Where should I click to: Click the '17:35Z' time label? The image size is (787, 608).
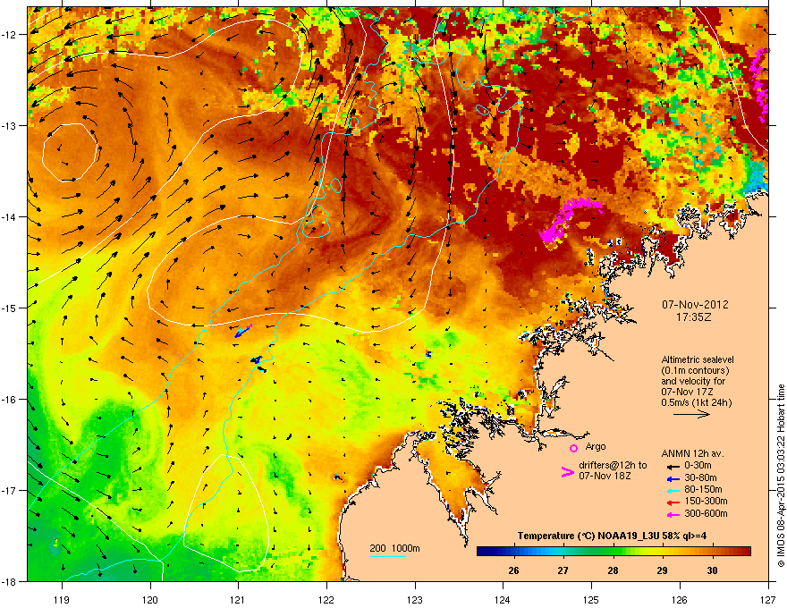(x=694, y=317)
